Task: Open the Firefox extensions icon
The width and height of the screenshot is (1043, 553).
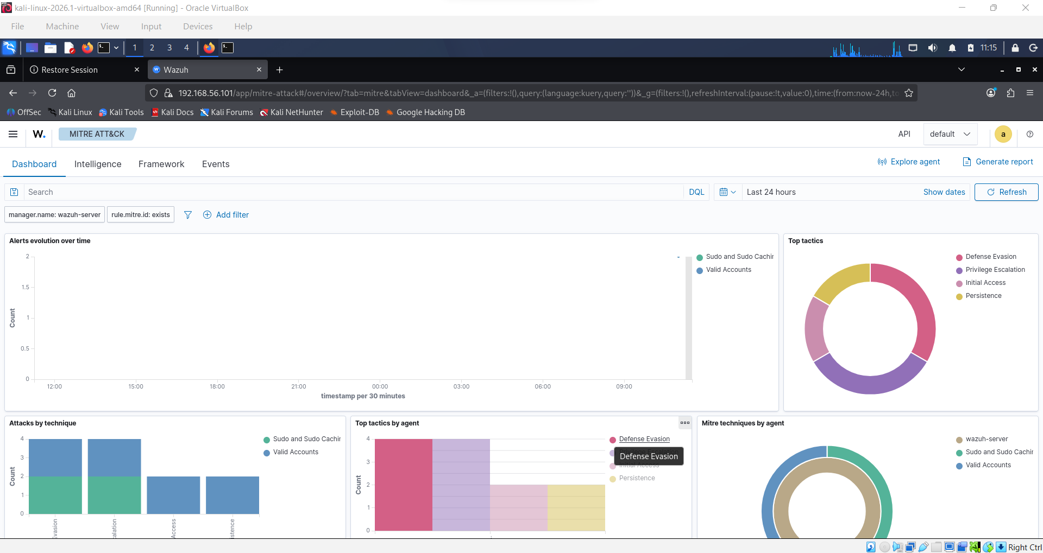Action: (1010, 93)
